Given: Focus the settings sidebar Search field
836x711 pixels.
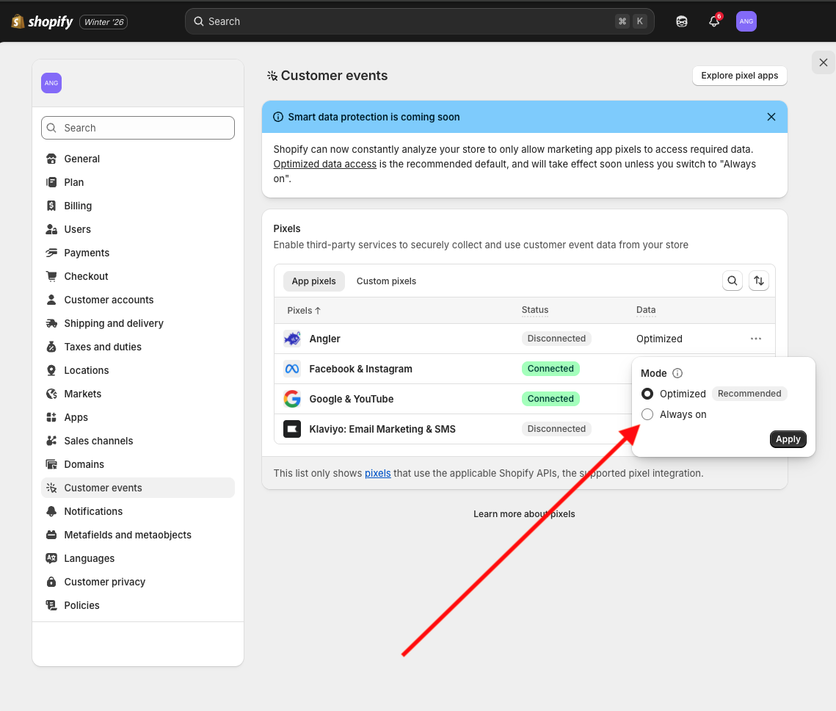Looking at the screenshot, I should pos(137,128).
